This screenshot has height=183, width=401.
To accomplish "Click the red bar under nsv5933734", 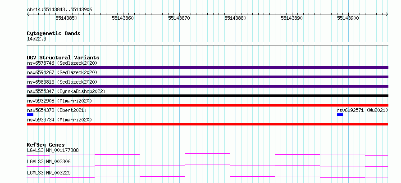I will pos(207,124).
